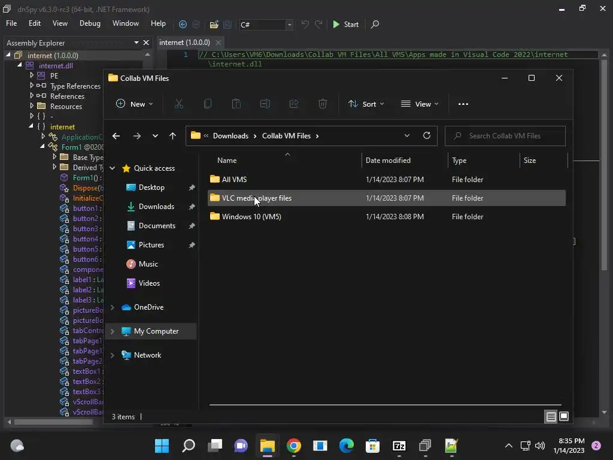Click dnSpy open file folder icon

click(214, 25)
